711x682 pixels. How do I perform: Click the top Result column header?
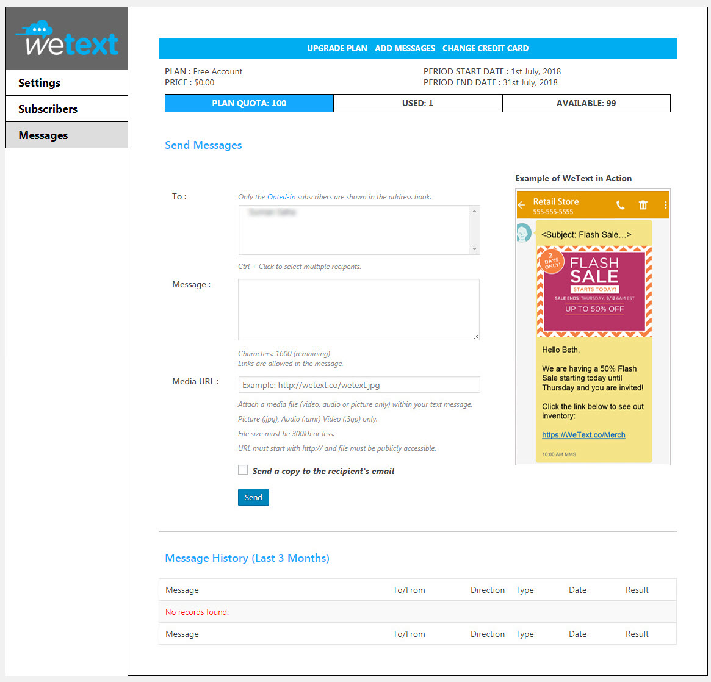click(x=637, y=590)
